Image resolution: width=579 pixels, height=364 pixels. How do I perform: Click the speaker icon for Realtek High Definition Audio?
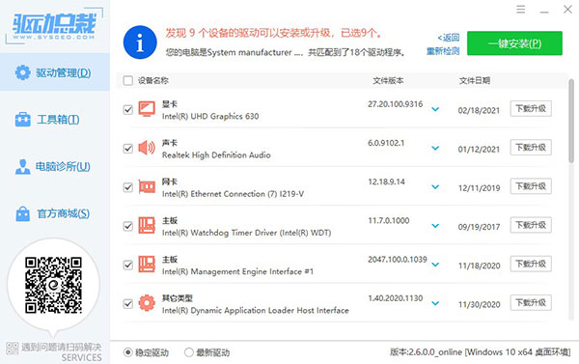click(147, 148)
